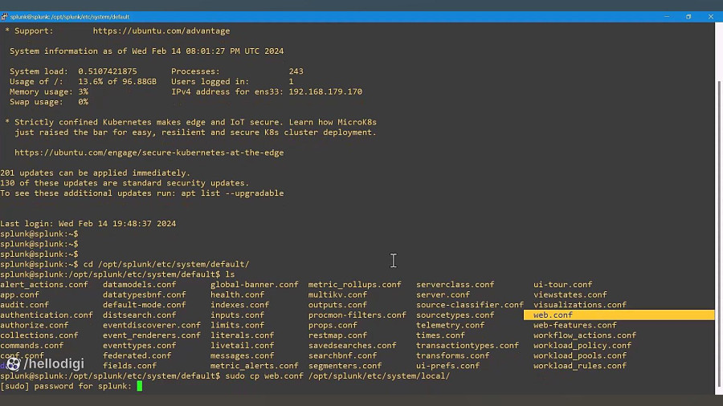
Task: Select authentication.conf file name
Action: pos(47,315)
